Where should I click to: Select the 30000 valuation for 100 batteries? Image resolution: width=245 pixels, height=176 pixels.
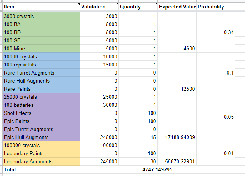pyautogui.click(x=99, y=105)
